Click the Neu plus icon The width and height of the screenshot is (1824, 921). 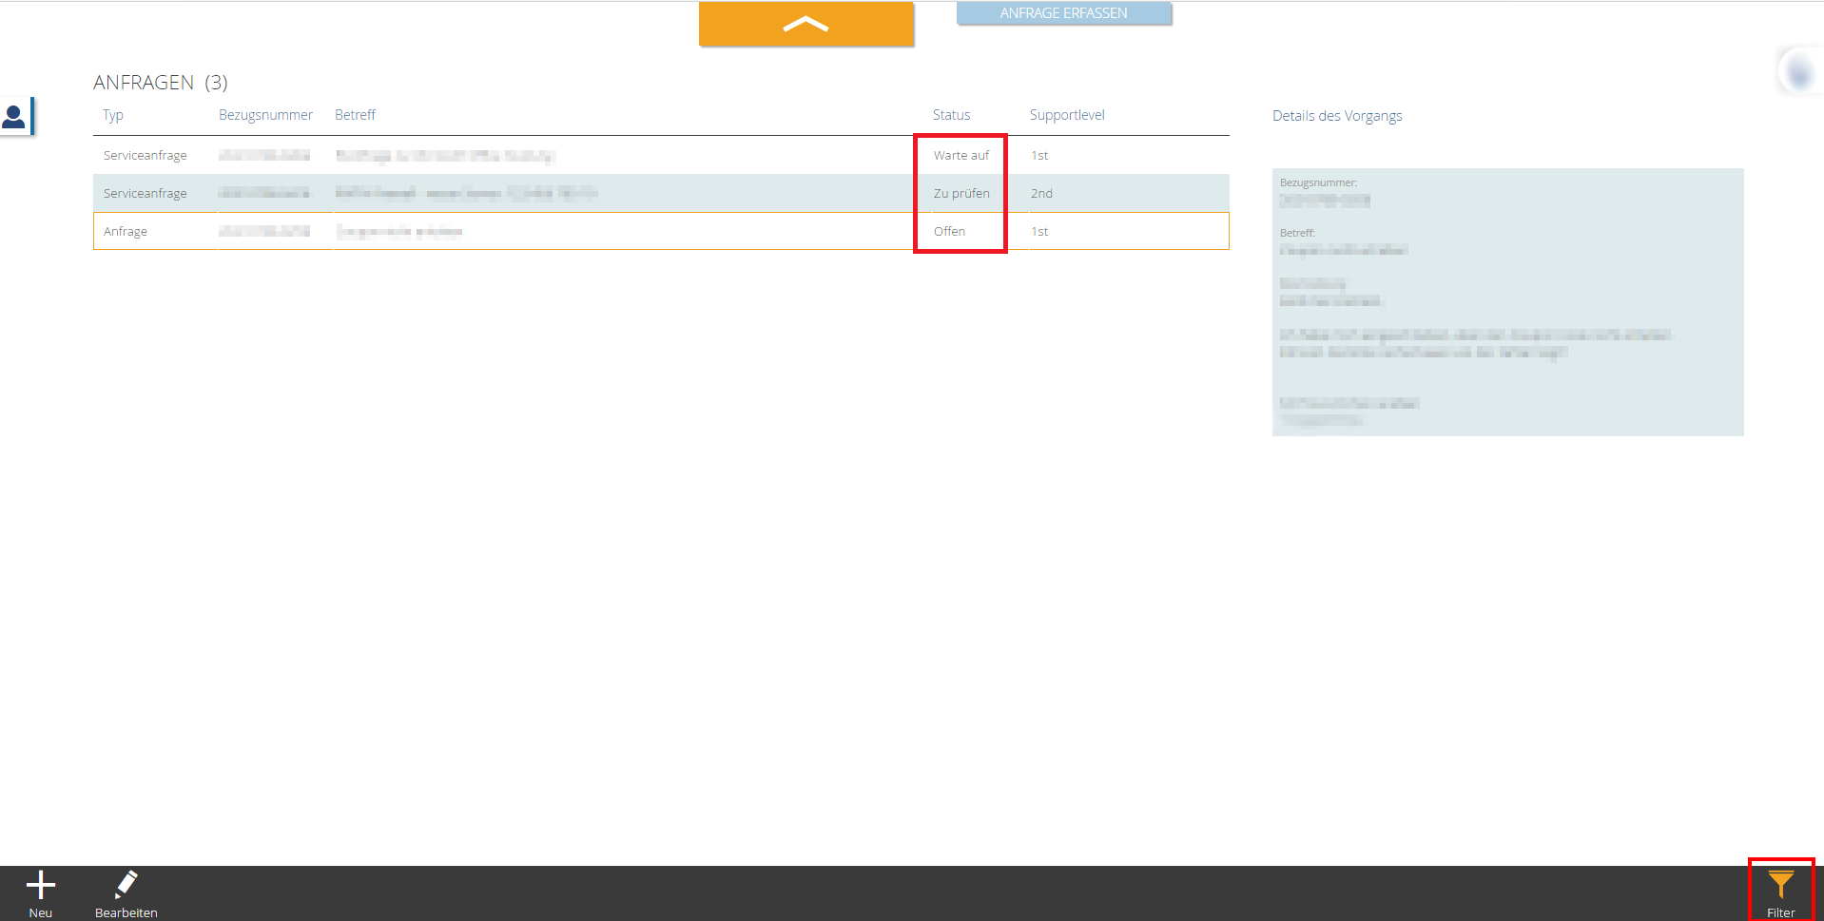(40, 886)
